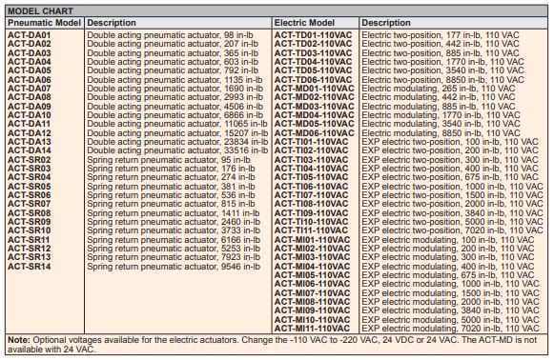Screen dimensions: 554x360
Task: Click model ACT-SR09
Action: [30, 222]
